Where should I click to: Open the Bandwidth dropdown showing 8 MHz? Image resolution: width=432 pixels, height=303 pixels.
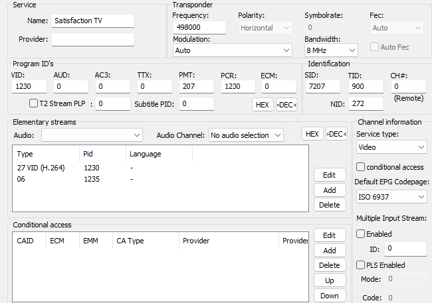tap(331, 50)
